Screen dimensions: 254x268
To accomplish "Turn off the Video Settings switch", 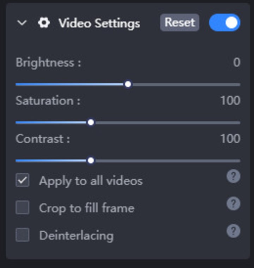I will 224,23.
